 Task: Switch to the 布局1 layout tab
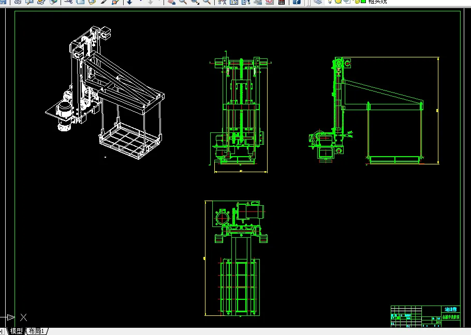[x=37, y=331]
